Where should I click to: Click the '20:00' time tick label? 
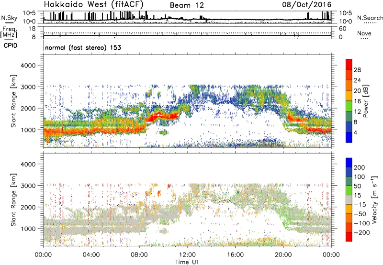point(283,255)
